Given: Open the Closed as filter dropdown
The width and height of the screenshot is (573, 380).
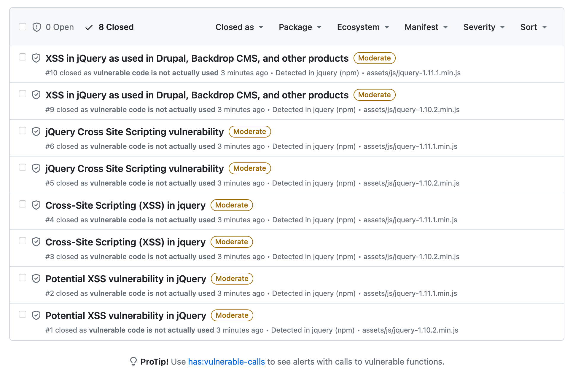Looking at the screenshot, I should pos(239,27).
